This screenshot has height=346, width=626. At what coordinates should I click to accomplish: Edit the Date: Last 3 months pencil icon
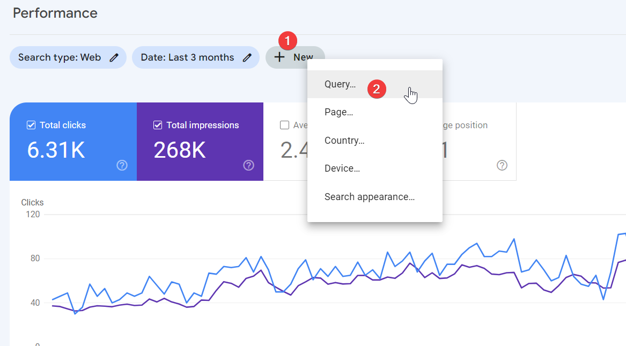tap(247, 57)
